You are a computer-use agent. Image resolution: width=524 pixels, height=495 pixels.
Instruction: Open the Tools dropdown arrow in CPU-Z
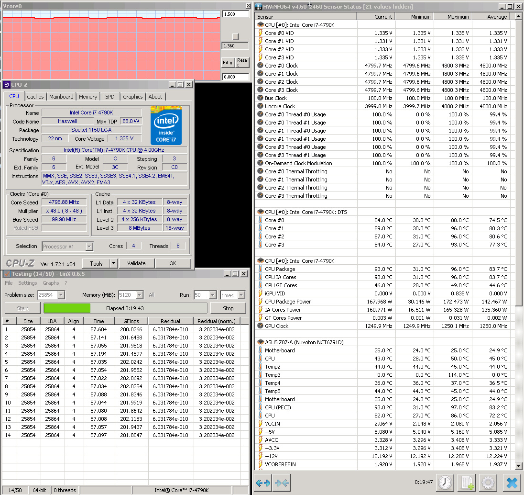[114, 263]
